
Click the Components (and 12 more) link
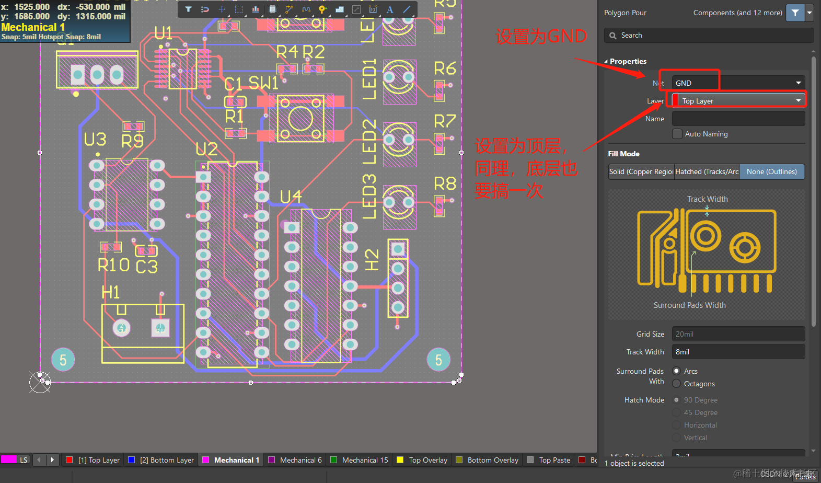click(737, 13)
